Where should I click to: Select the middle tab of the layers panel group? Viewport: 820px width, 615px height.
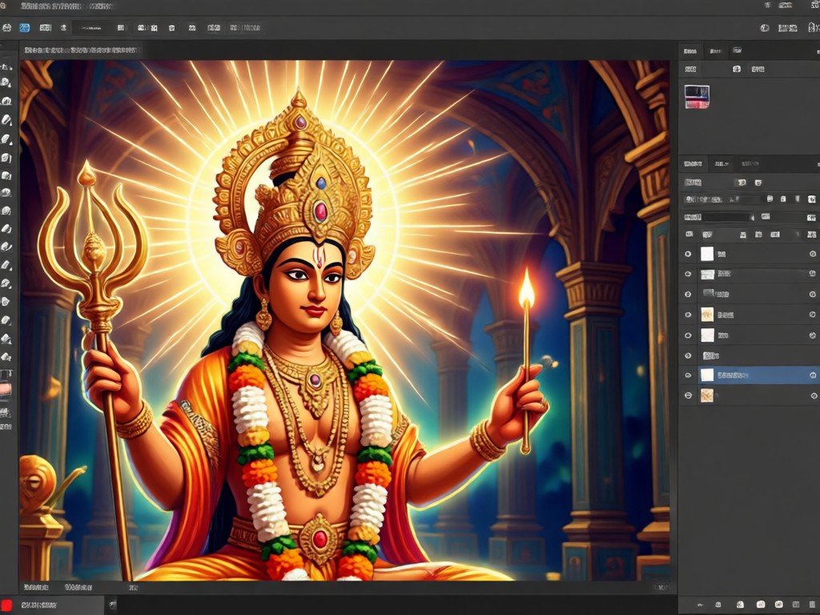point(722,163)
